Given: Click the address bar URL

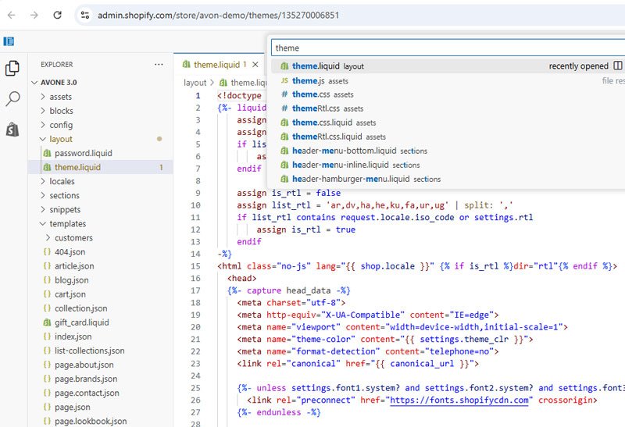Looking at the screenshot, I should [219, 15].
